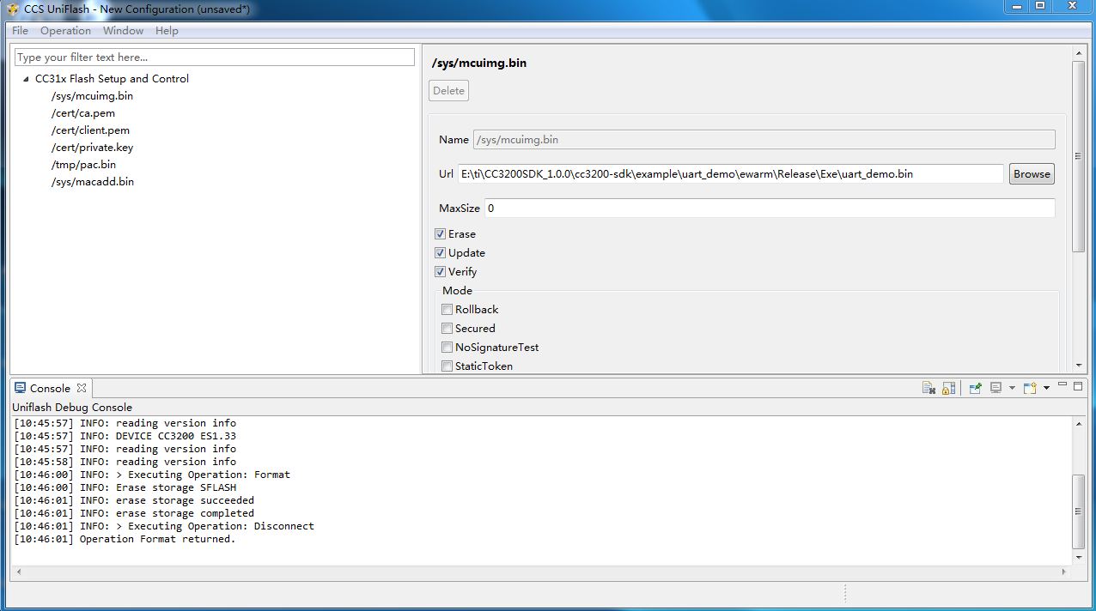Image resolution: width=1096 pixels, height=611 pixels.
Task: Click the console horizontal scroll left arrow
Action: (18, 572)
